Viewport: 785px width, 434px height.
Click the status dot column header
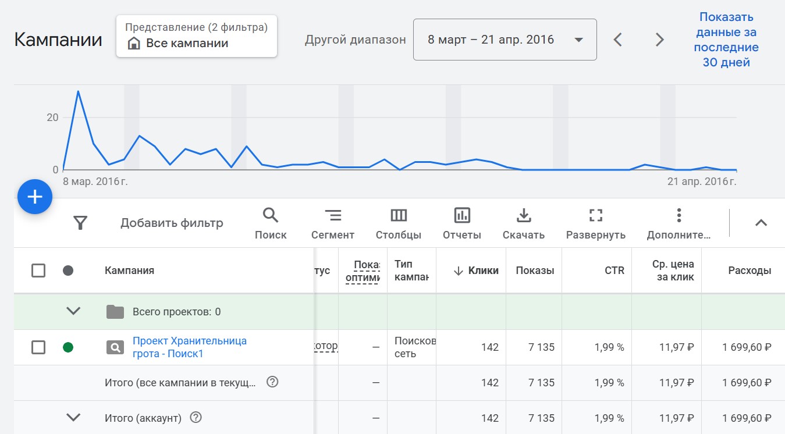[x=68, y=271]
